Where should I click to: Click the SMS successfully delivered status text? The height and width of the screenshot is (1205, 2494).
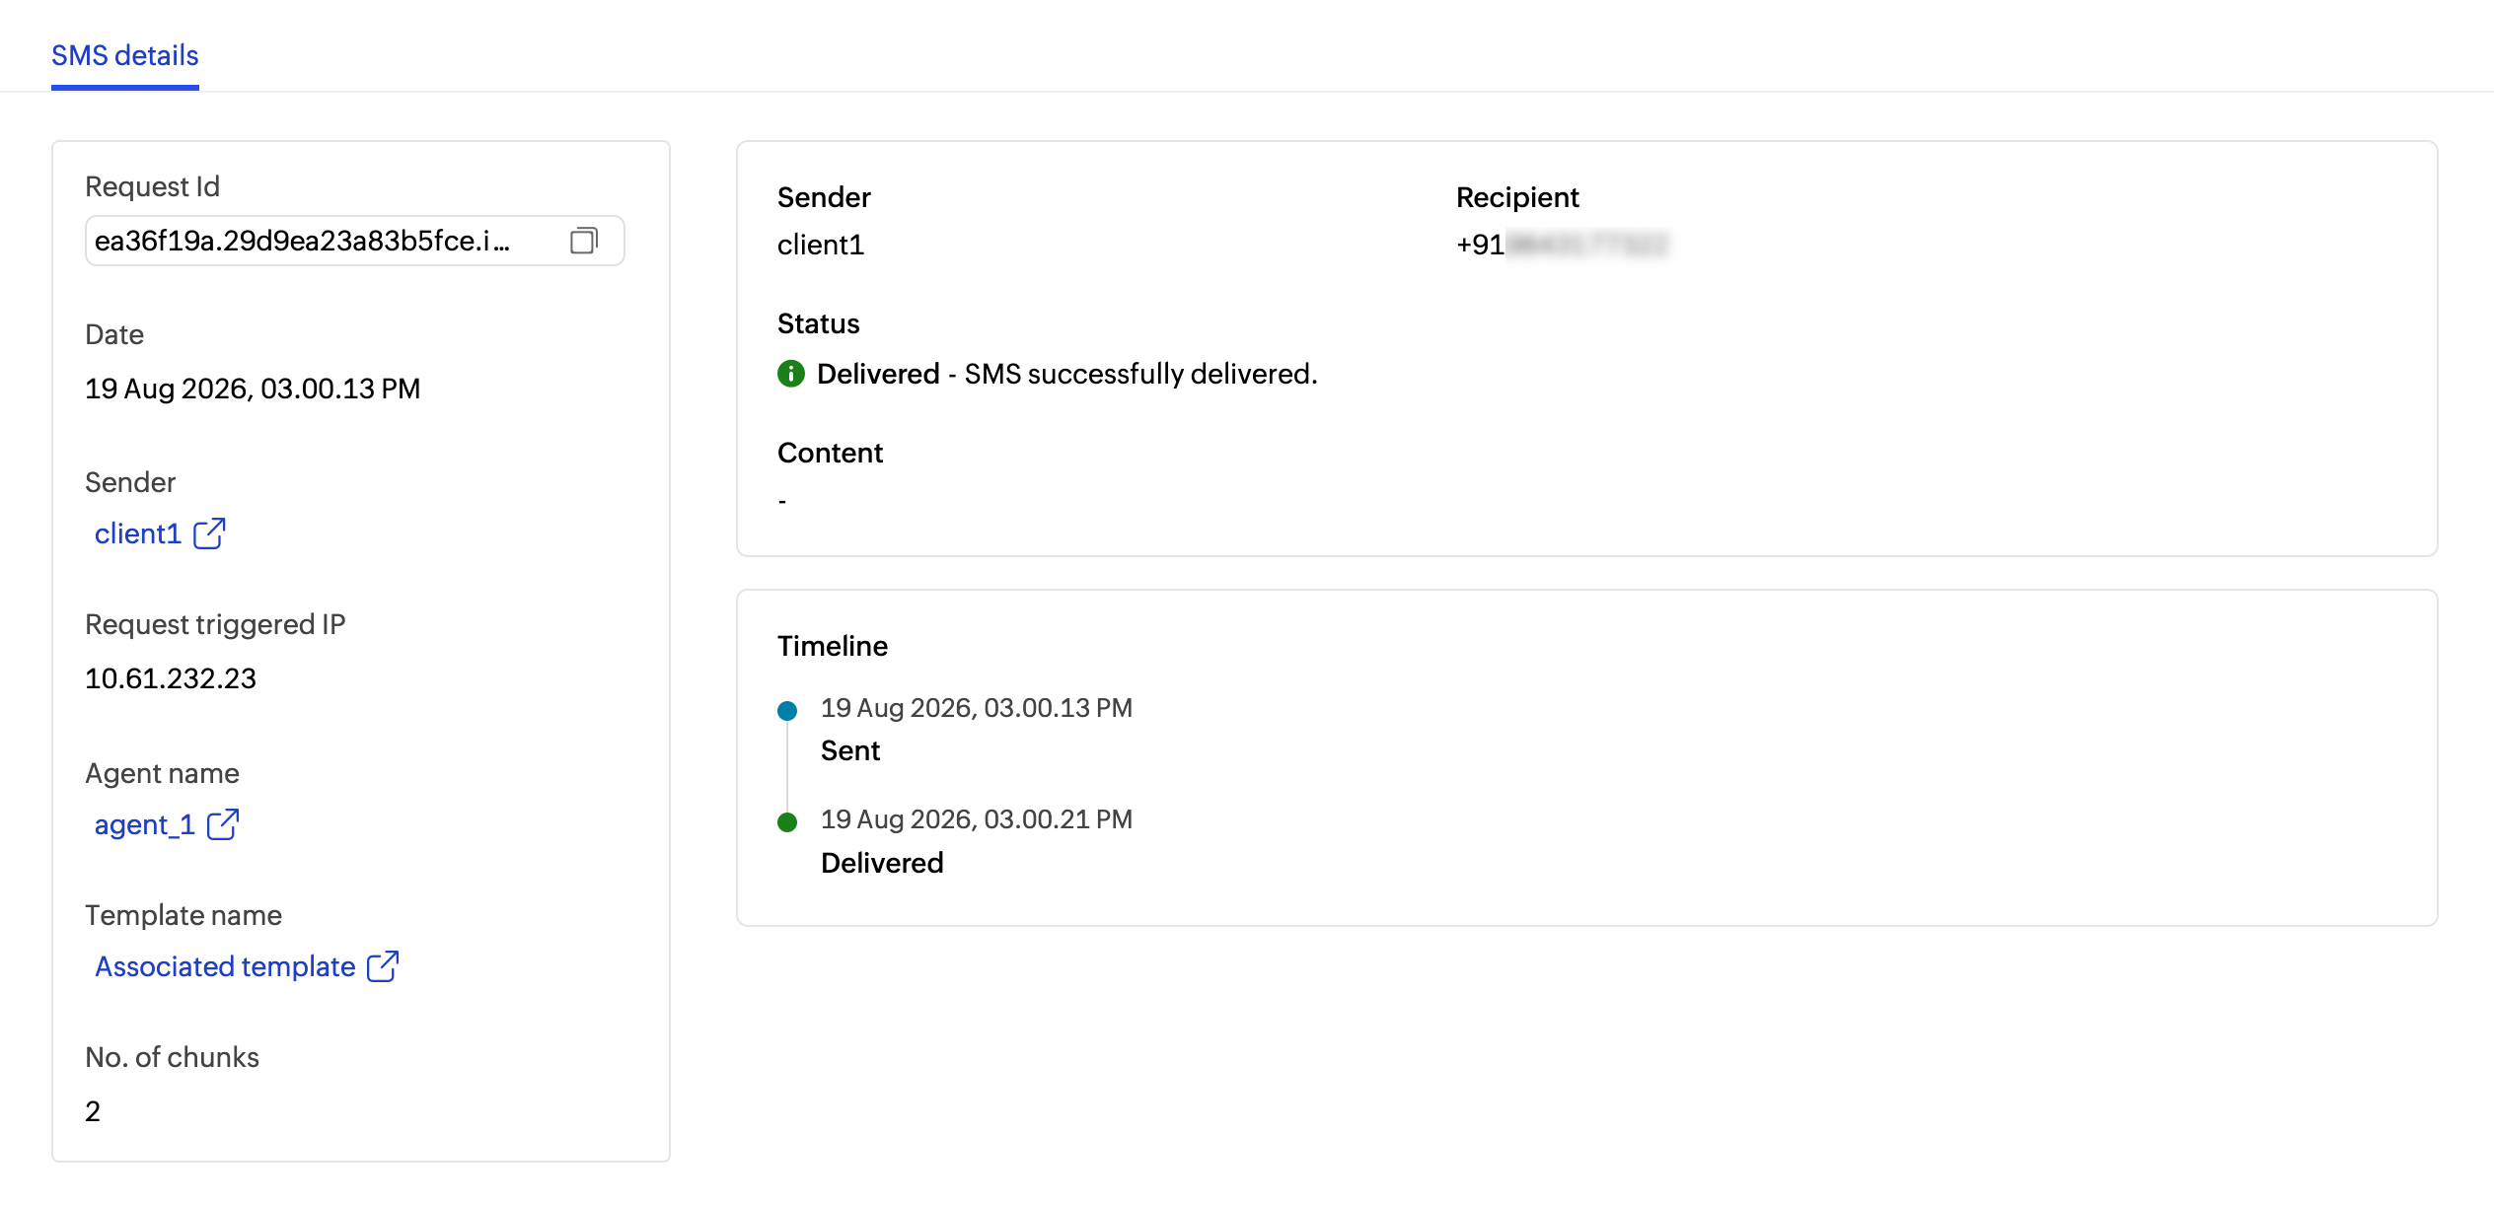[1141, 374]
